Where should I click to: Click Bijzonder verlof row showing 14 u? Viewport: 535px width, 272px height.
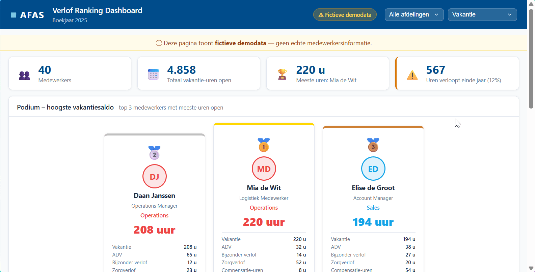[x=264, y=255]
